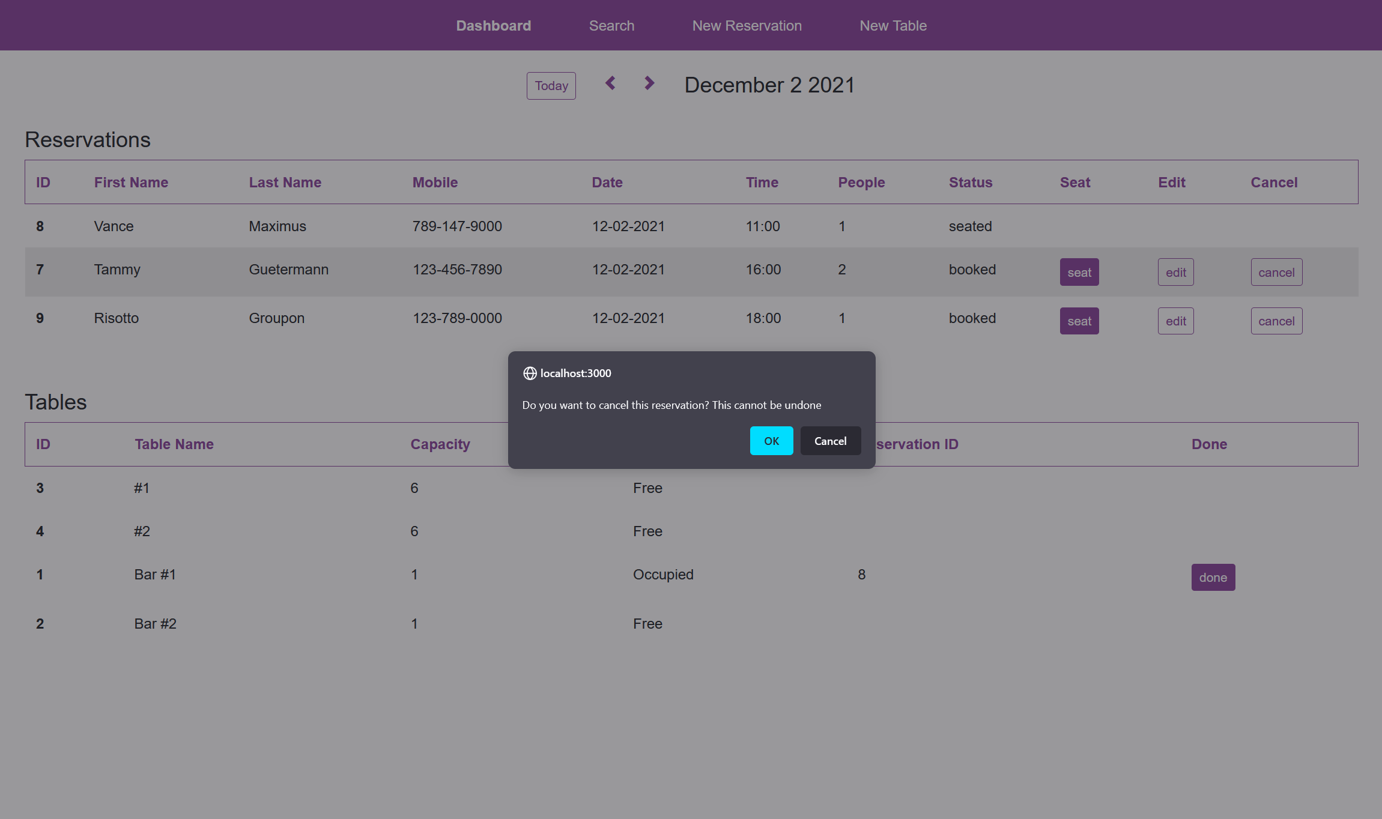Click the previous day arrow icon
Viewport: 1382px width, 819px height.
click(610, 83)
